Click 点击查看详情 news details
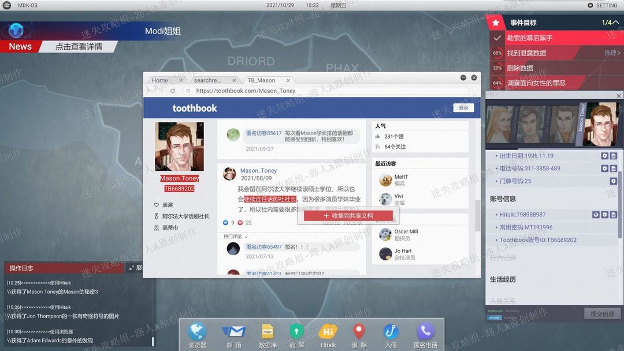Viewport: 624px width, 351px height. 79,47
